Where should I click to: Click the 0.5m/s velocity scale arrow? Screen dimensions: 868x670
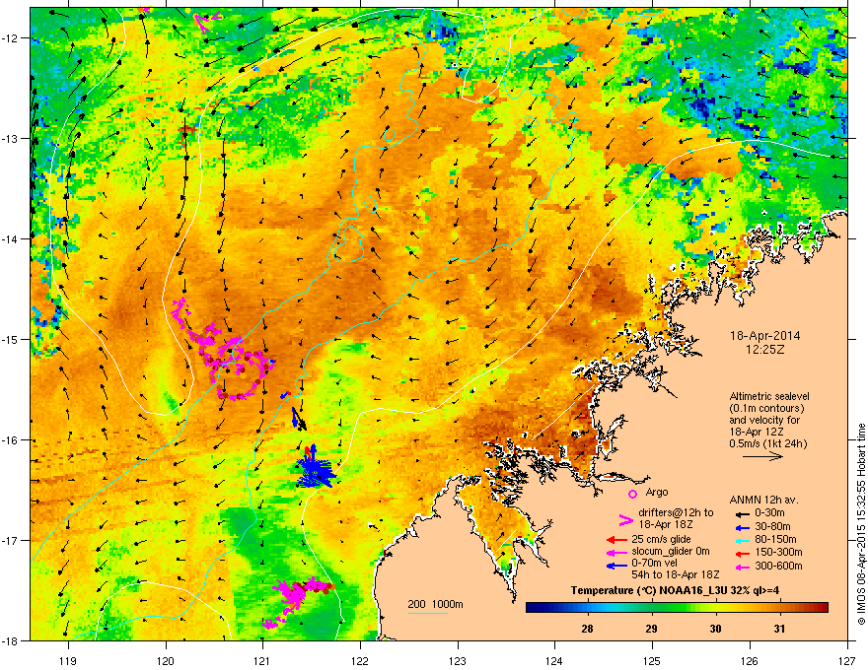(x=762, y=456)
